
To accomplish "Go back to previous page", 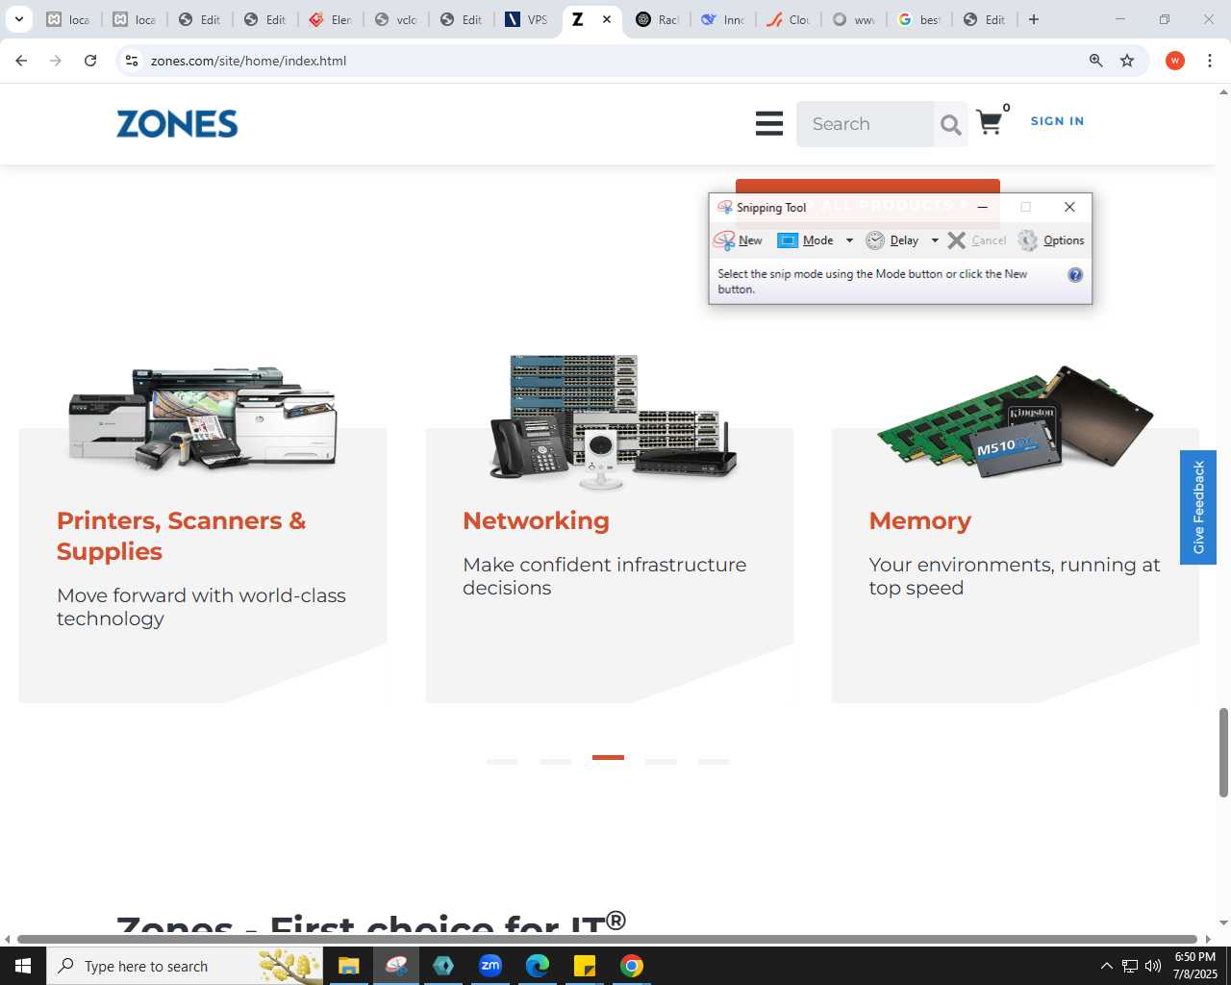I will coord(21,61).
